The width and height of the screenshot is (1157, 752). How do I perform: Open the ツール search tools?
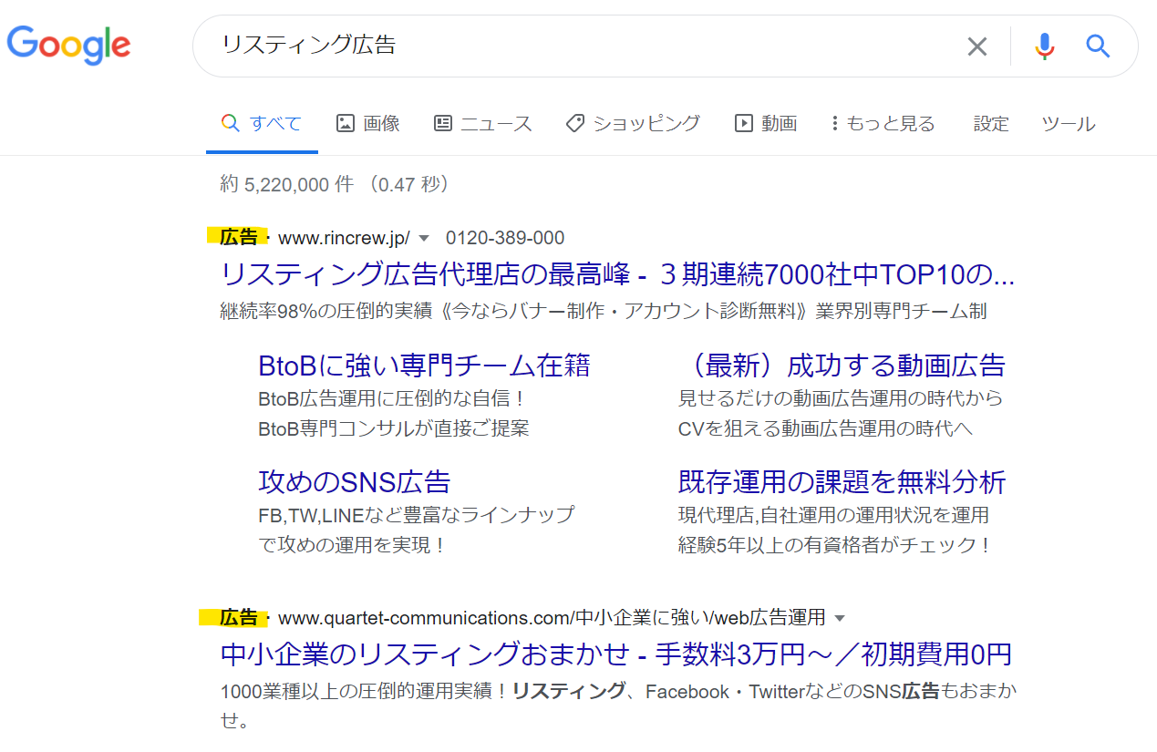point(1069,124)
